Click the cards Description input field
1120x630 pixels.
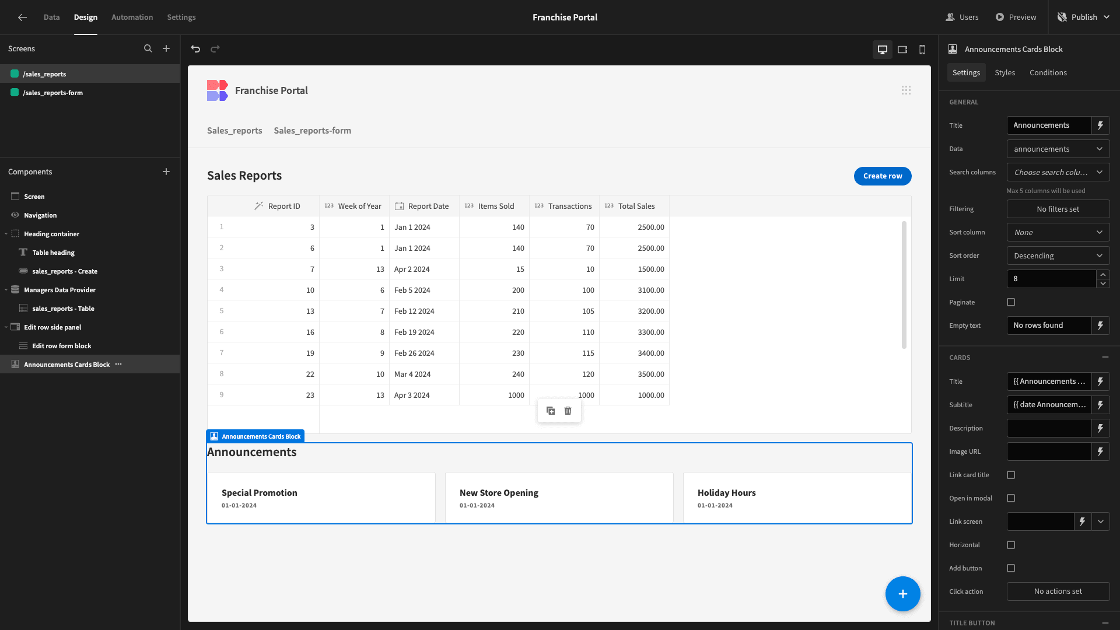coord(1049,428)
